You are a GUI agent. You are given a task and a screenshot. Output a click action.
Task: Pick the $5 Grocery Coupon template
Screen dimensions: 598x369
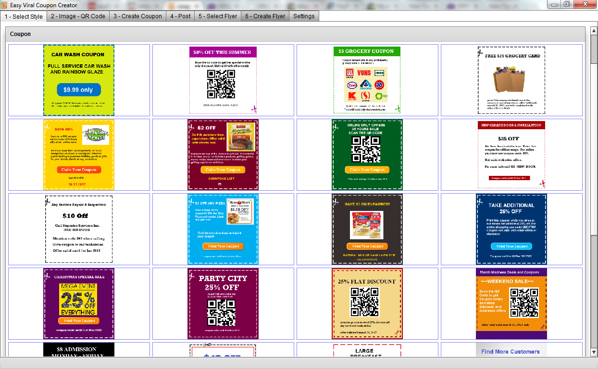pyautogui.click(x=367, y=80)
